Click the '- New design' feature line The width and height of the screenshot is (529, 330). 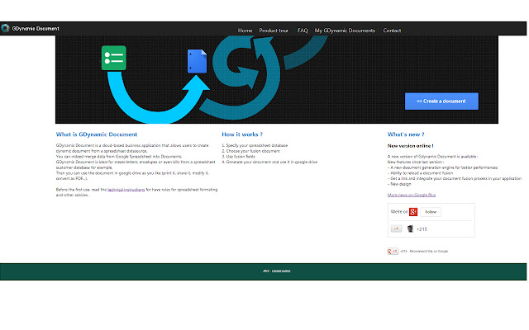[399, 184]
